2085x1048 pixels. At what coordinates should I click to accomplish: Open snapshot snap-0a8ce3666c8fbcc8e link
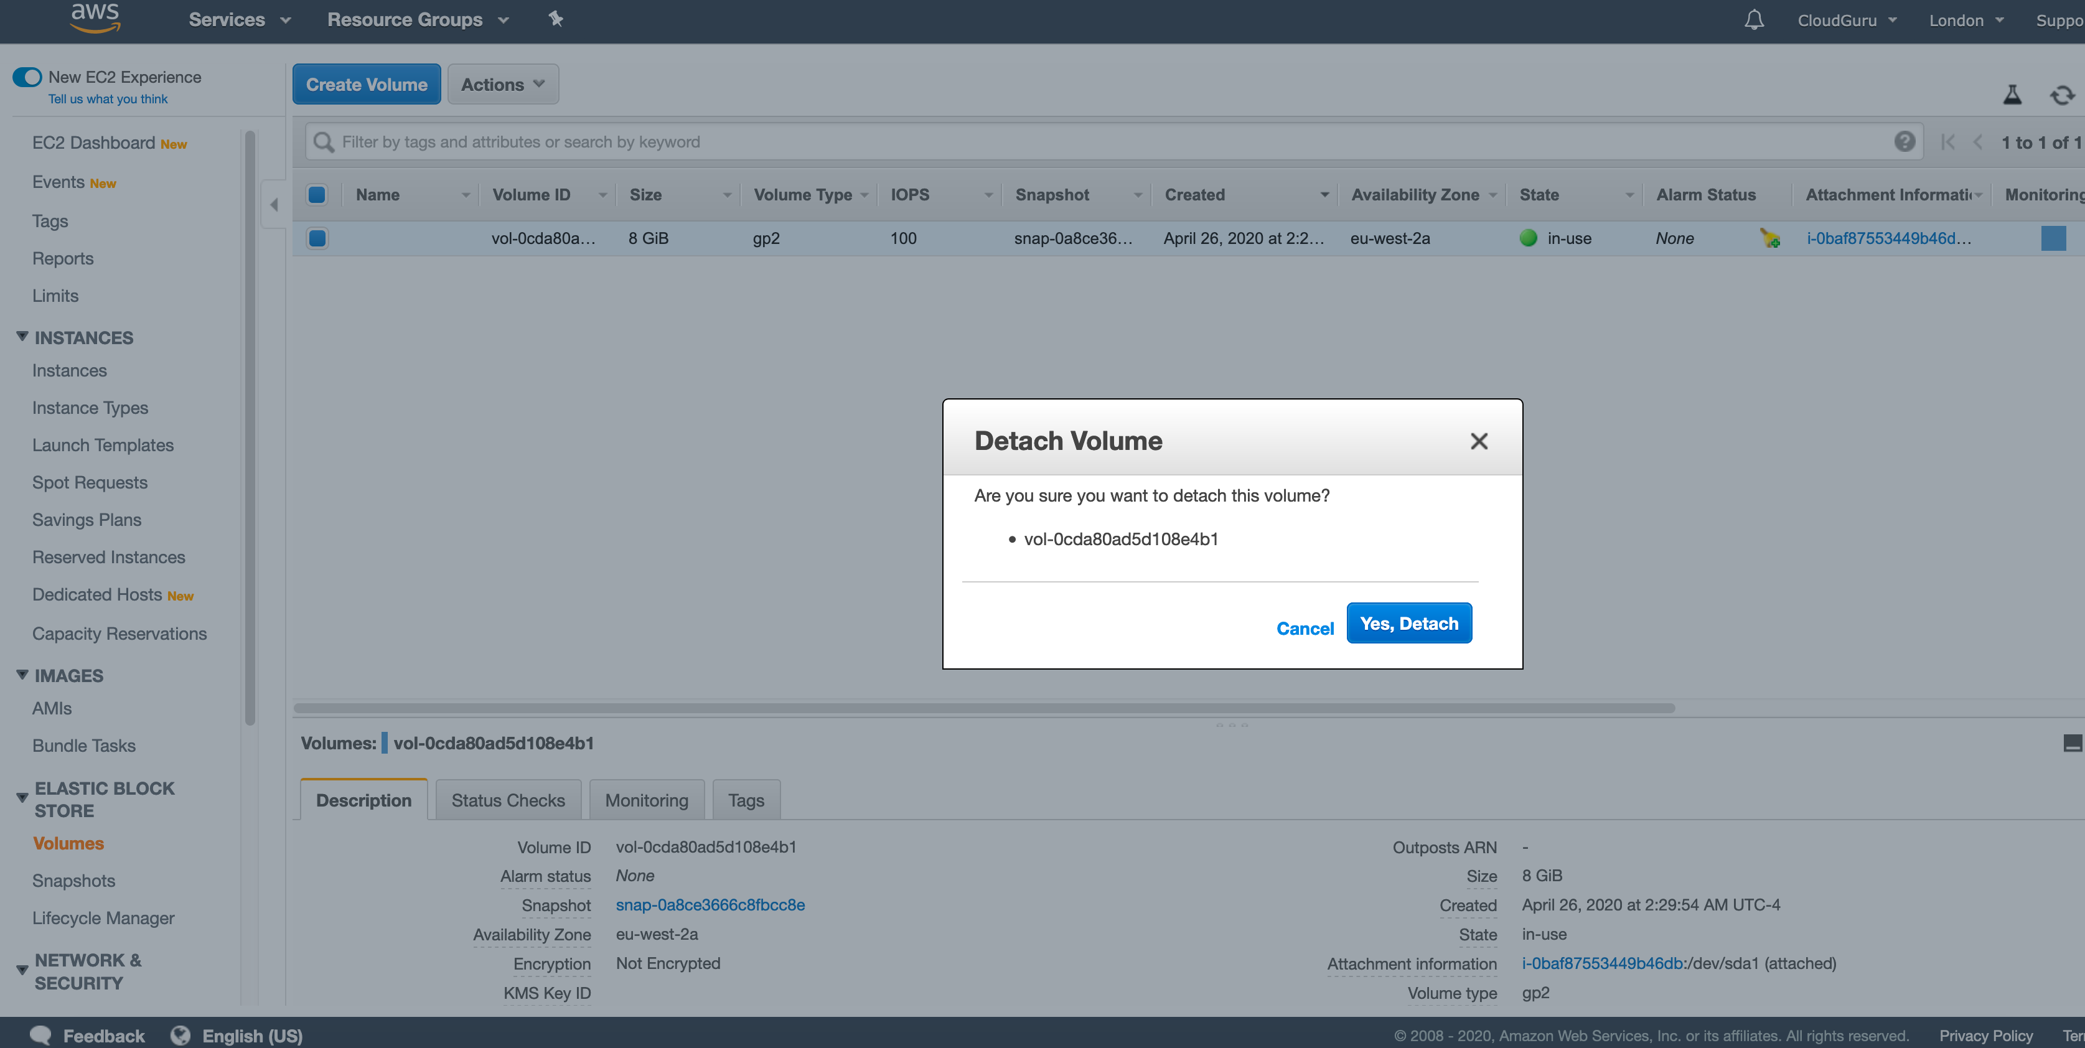pyautogui.click(x=710, y=905)
